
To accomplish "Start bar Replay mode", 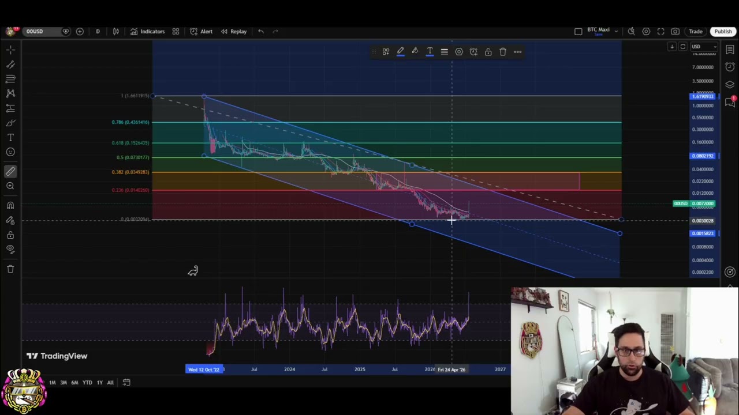I will pyautogui.click(x=233, y=31).
